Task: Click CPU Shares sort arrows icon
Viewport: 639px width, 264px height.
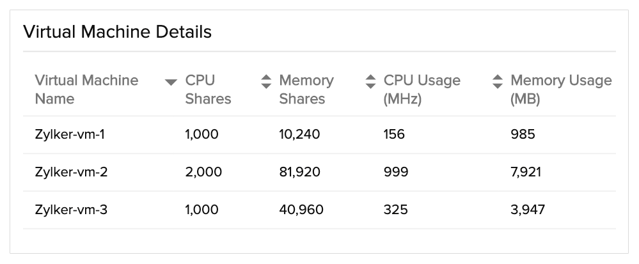Action: (266, 81)
